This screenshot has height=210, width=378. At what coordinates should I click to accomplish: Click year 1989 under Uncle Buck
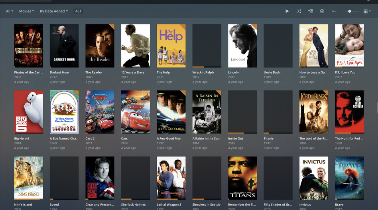(267, 77)
